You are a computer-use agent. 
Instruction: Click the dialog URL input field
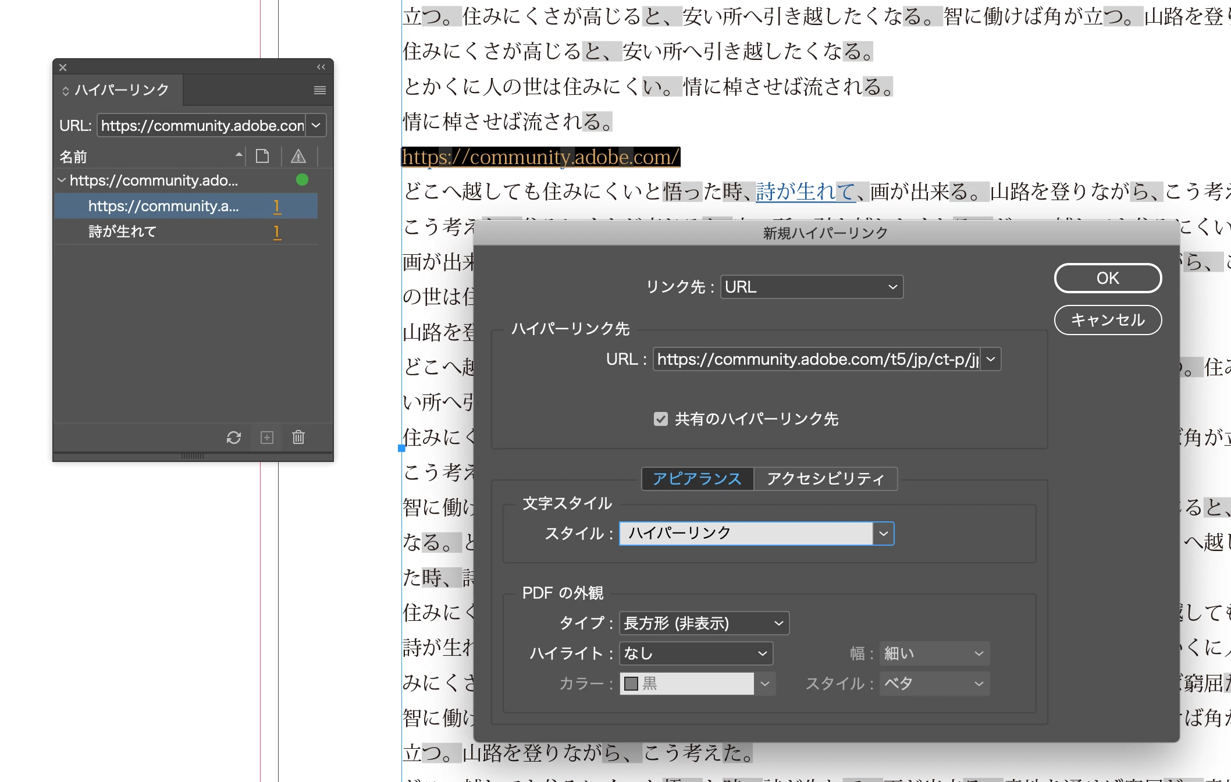pyautogui.click(x=816, y=359)
